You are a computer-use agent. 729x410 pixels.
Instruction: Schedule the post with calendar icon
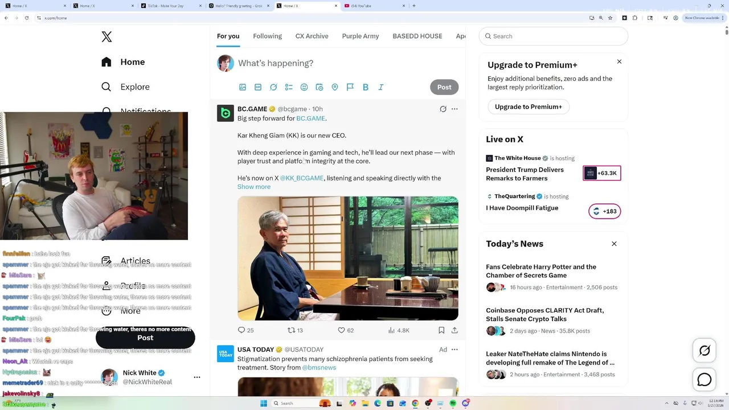[320, 87]
